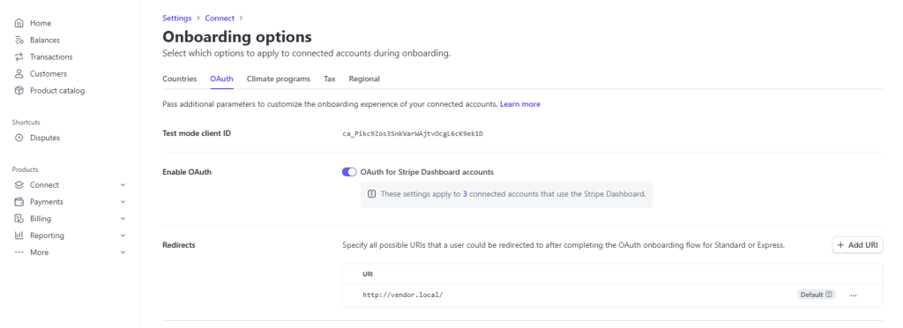Click the Add URI button

(857, 245)
